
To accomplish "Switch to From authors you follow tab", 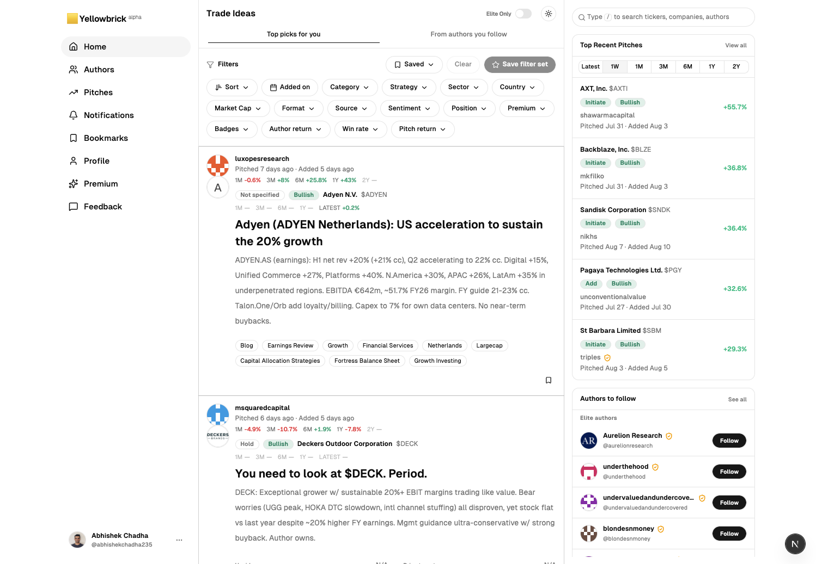I will (468, 34).
